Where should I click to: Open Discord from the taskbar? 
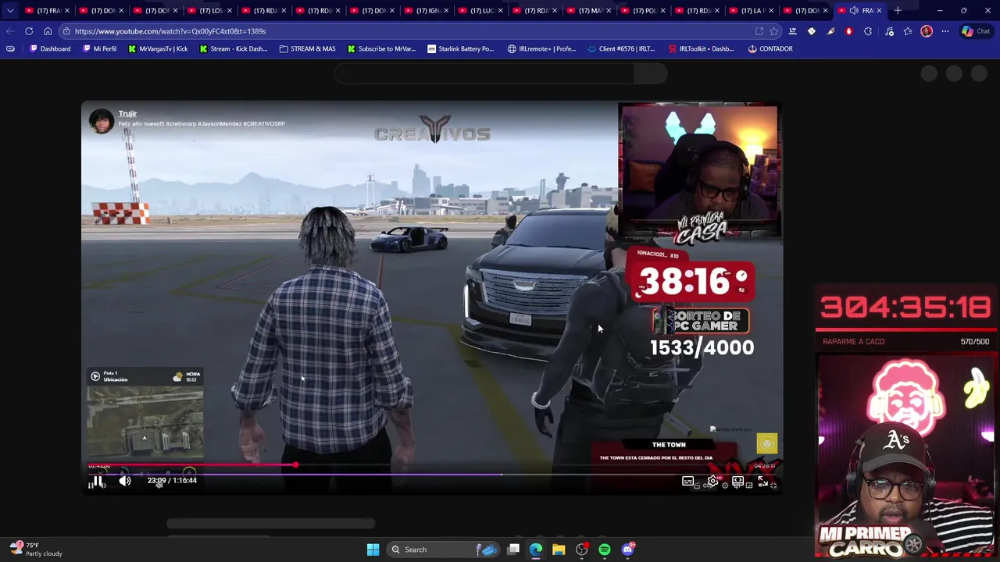(627, 550)
